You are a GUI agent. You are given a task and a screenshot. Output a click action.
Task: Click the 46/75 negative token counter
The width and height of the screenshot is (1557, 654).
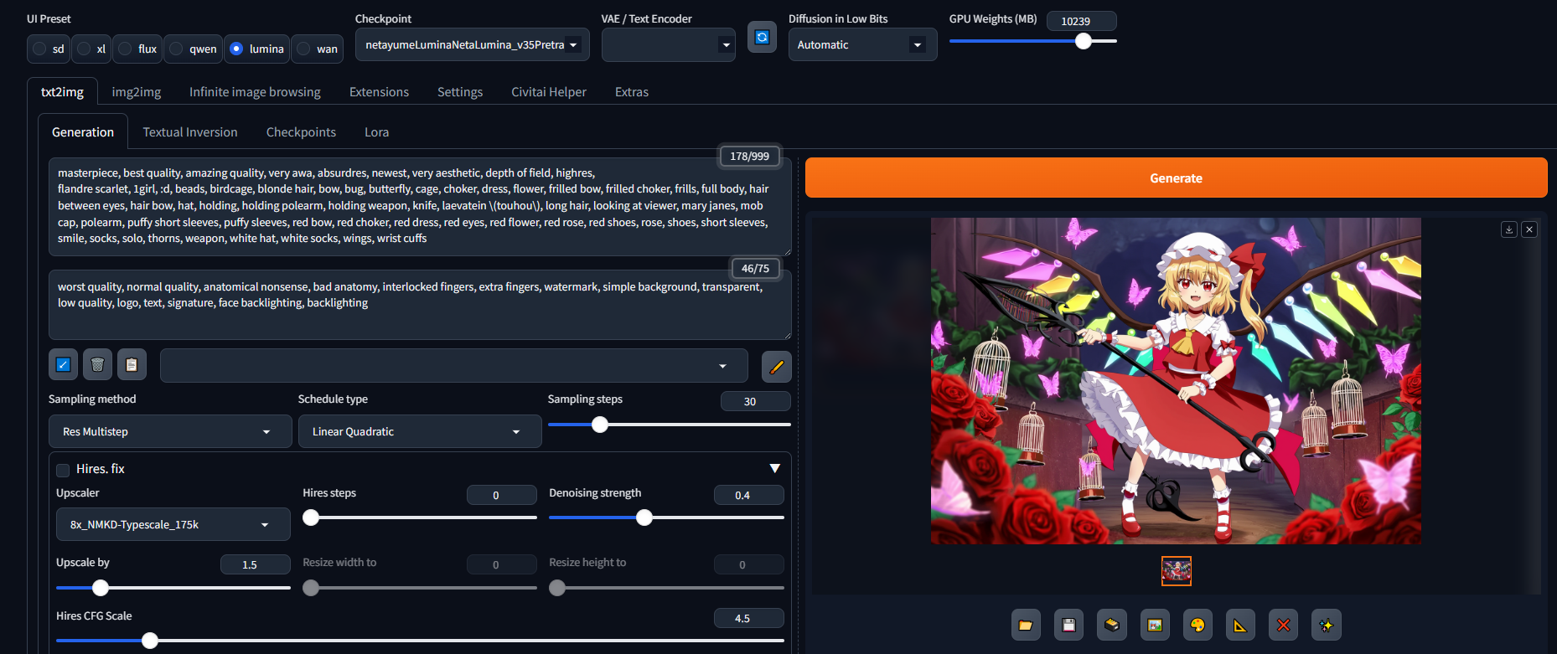[755, 268]
